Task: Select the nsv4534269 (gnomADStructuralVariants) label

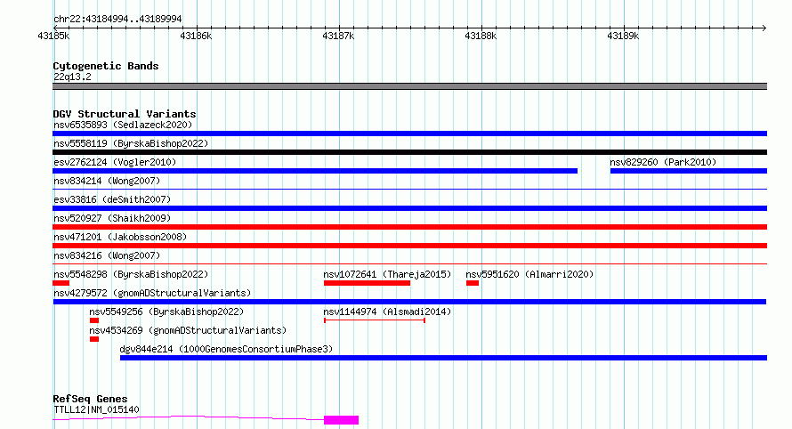Action: pos(188,330)
